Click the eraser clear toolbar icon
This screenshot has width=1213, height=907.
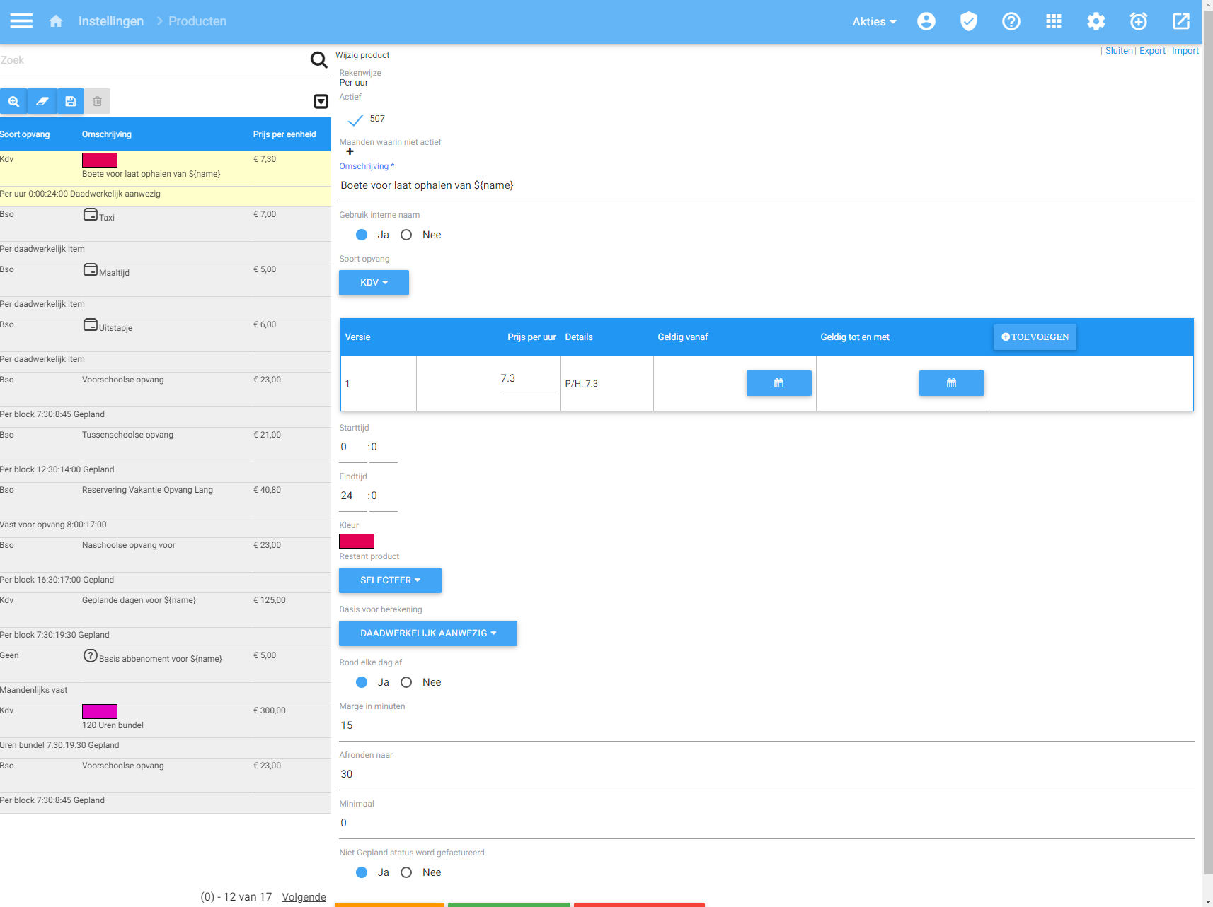[42, 101]
